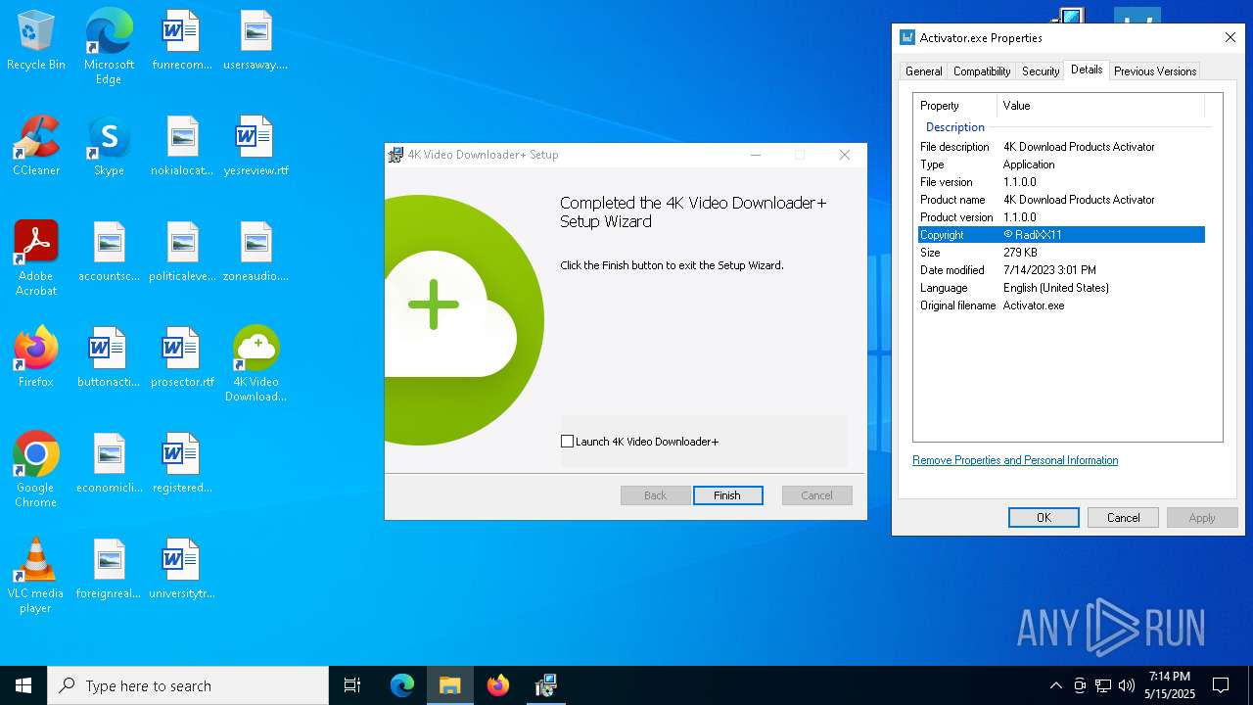The width and height of the screenshot is (1253, 705).
Task: Open Task View on the taskbar
Action: point(352,685)
